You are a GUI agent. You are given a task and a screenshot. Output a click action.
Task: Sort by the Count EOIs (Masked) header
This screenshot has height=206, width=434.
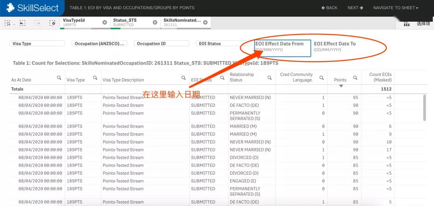click(380, 77)
